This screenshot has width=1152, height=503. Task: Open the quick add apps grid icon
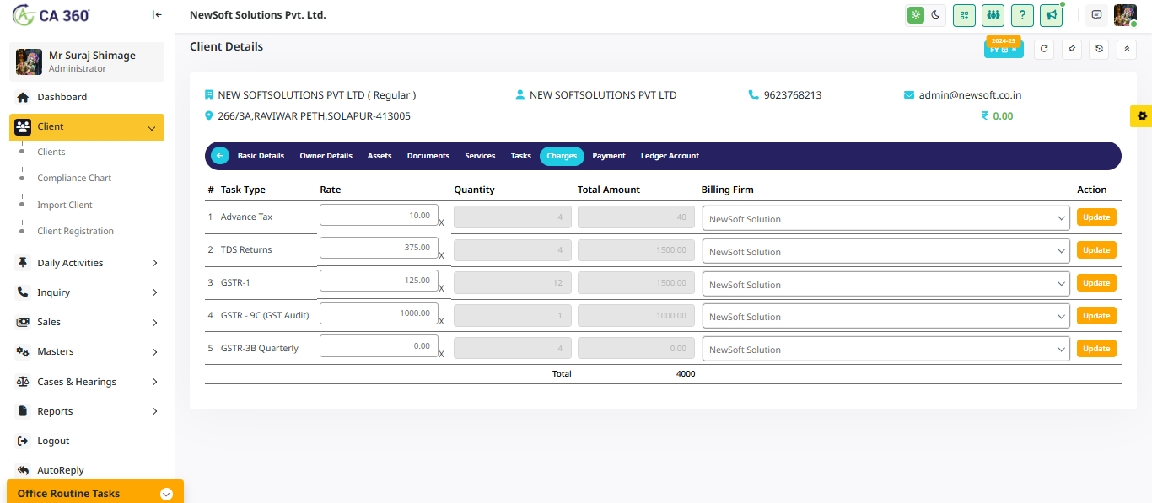964,15
